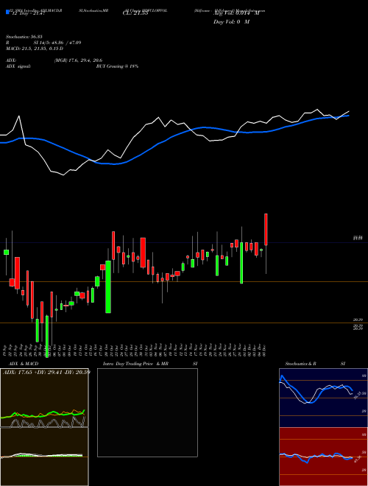The height and width of the screenshot is (486, 368).
Task: Click the 'ADX signal:' label
Action: 18,66
